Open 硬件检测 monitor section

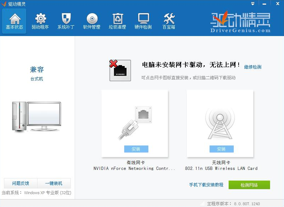pos(143,21)
